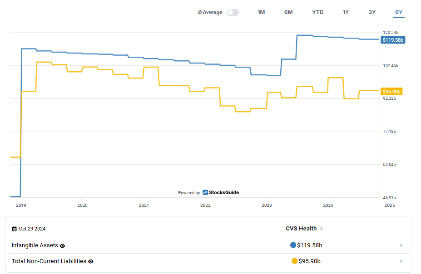Select the 6M time range
The height and width of the screenshot is (274, 421).
tap(288, 12)
